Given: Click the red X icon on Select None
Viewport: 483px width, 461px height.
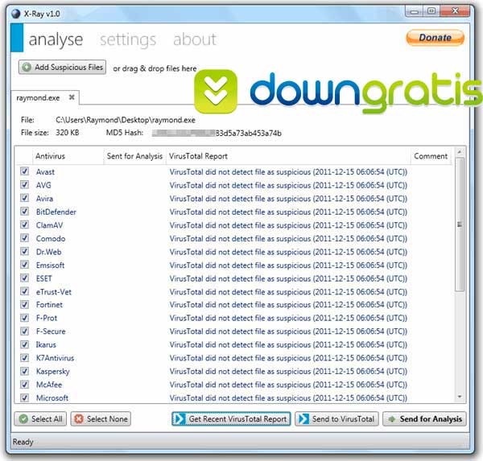Looking at the screenshot, I should pyautogui.click(x=79, y=419).
